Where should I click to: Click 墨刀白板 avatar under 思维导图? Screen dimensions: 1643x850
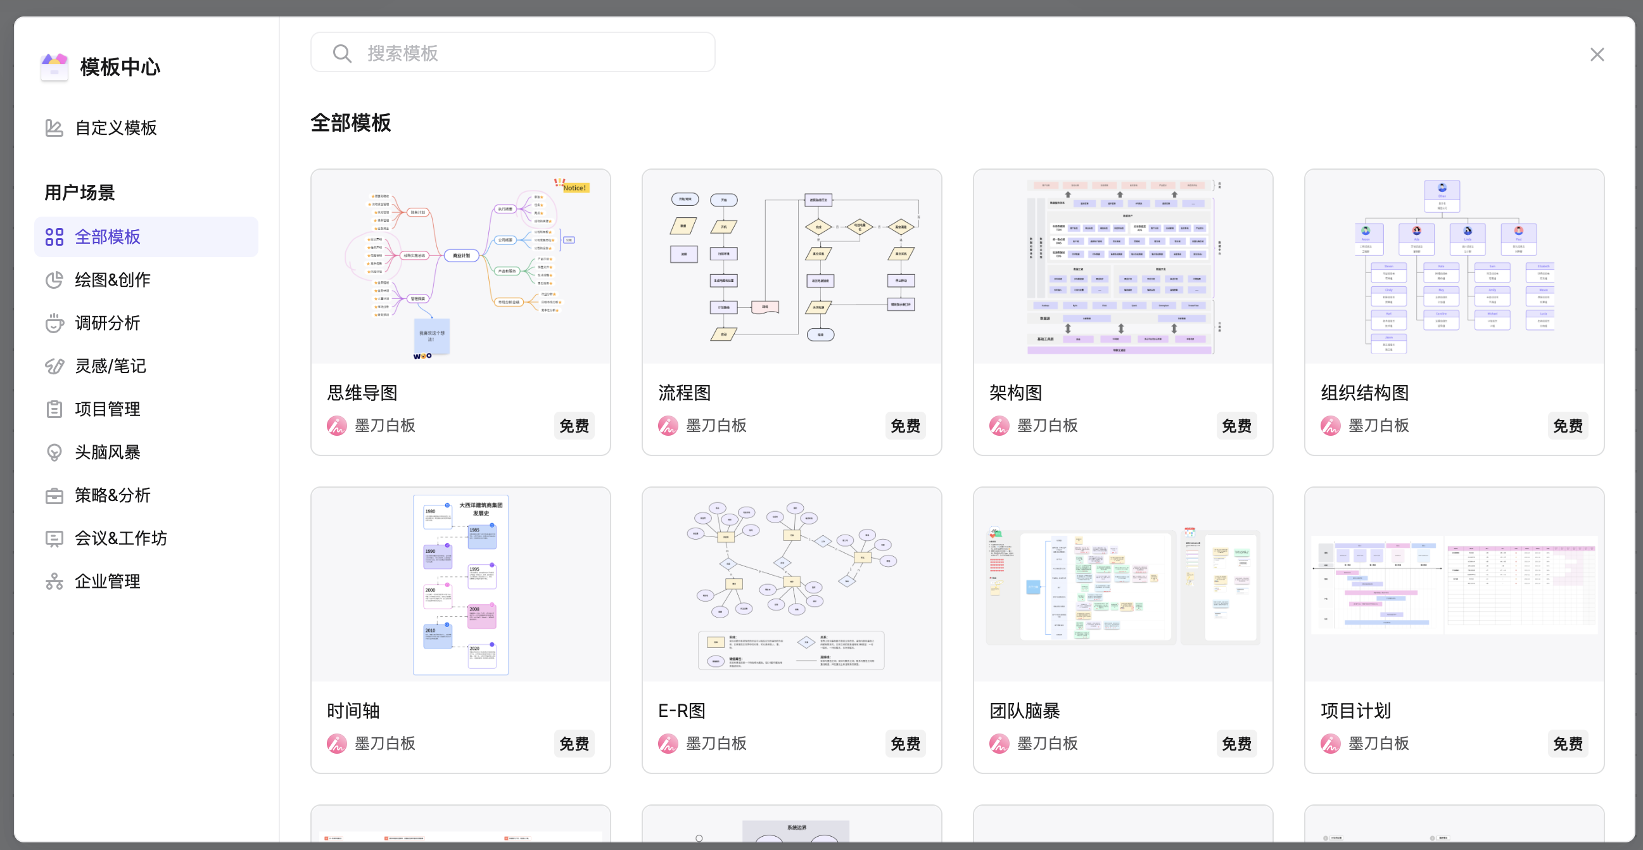pos(337,426)
